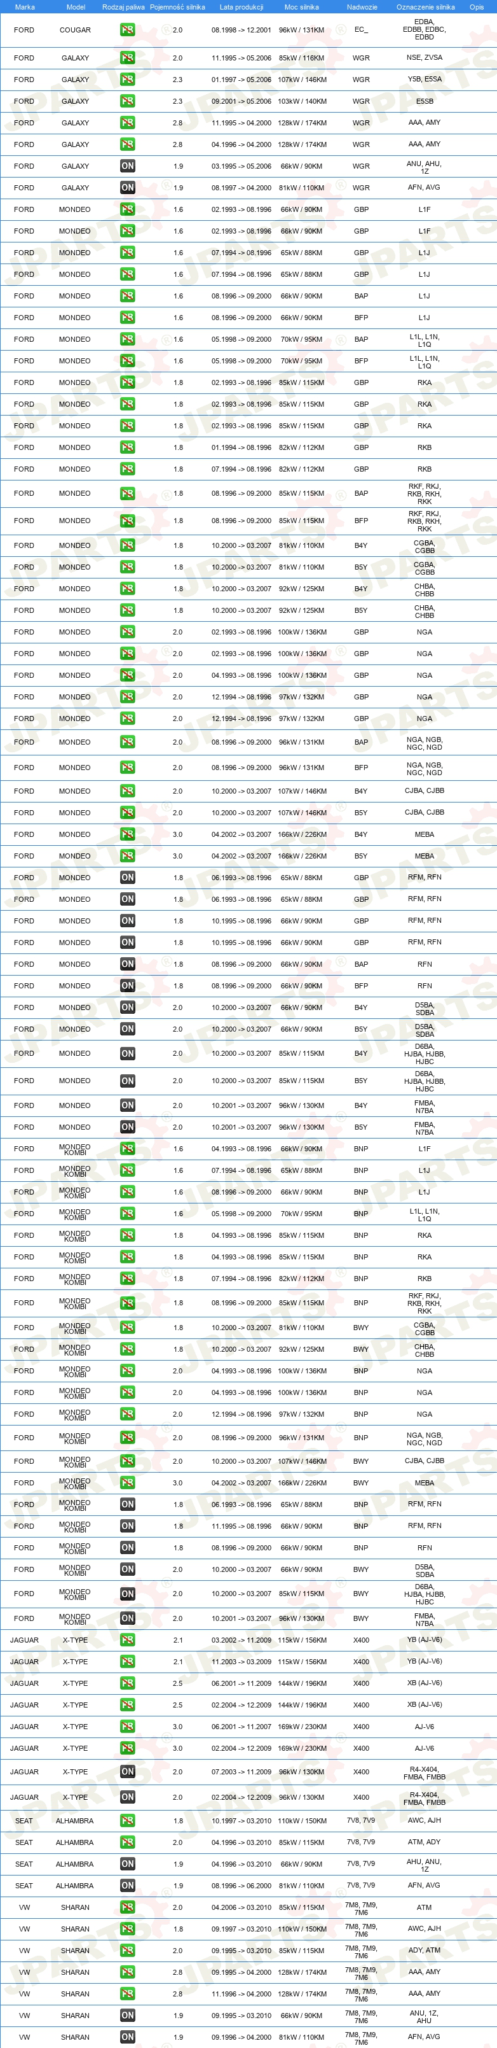Image resolution: width=497 pixels, height=2048 pixels.
Task: Select the 'ADY, ATM' cell in the VW SHARAN row
Action: 425,1950
